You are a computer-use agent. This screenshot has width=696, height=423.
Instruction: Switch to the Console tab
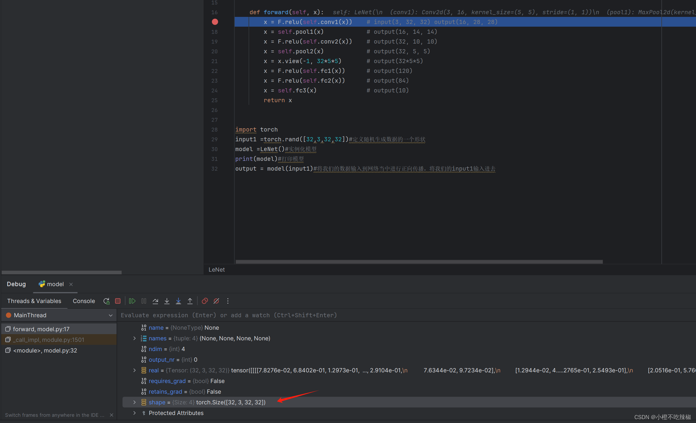coord(84,301)
